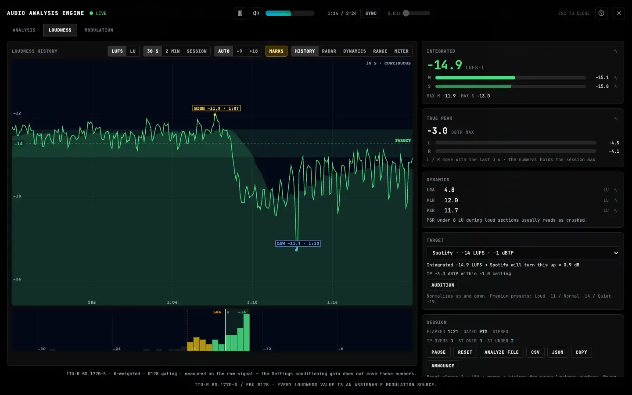Open the Spotify target preset dropdown
The height and width of the screenshot is (395, 632).
(523, 253)
